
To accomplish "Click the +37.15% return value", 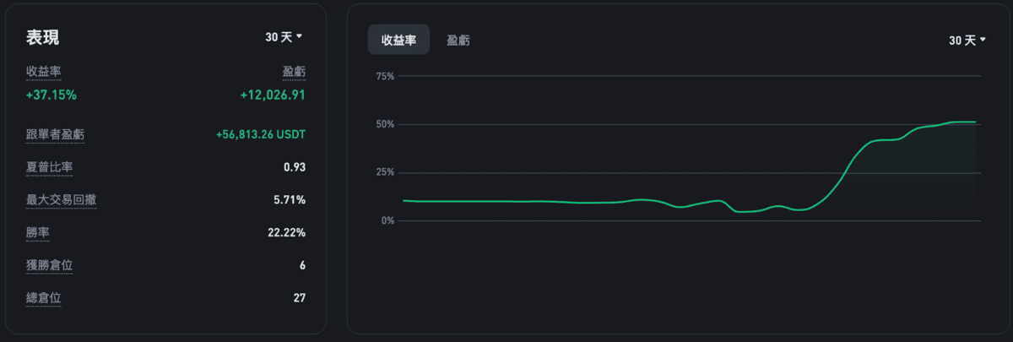I will click(x=51, y=95).
